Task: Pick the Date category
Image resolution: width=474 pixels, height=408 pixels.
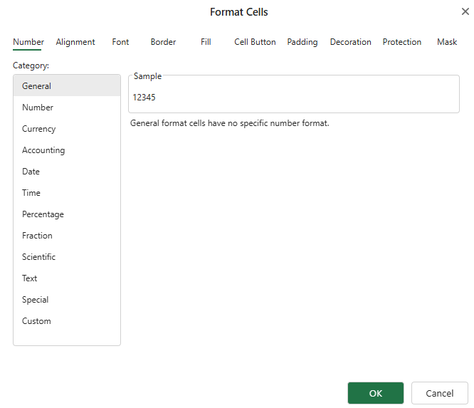Action: click(31, 172)
